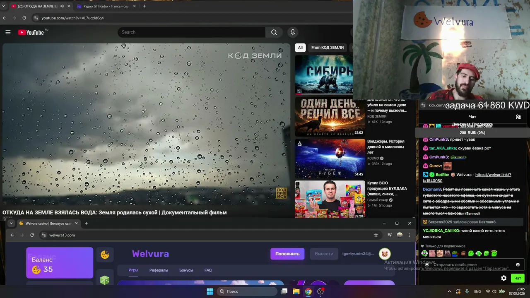This screenshot has width=530, height=298.
Task: Reload the Welvura page
Action: click(x=32, y=235)
